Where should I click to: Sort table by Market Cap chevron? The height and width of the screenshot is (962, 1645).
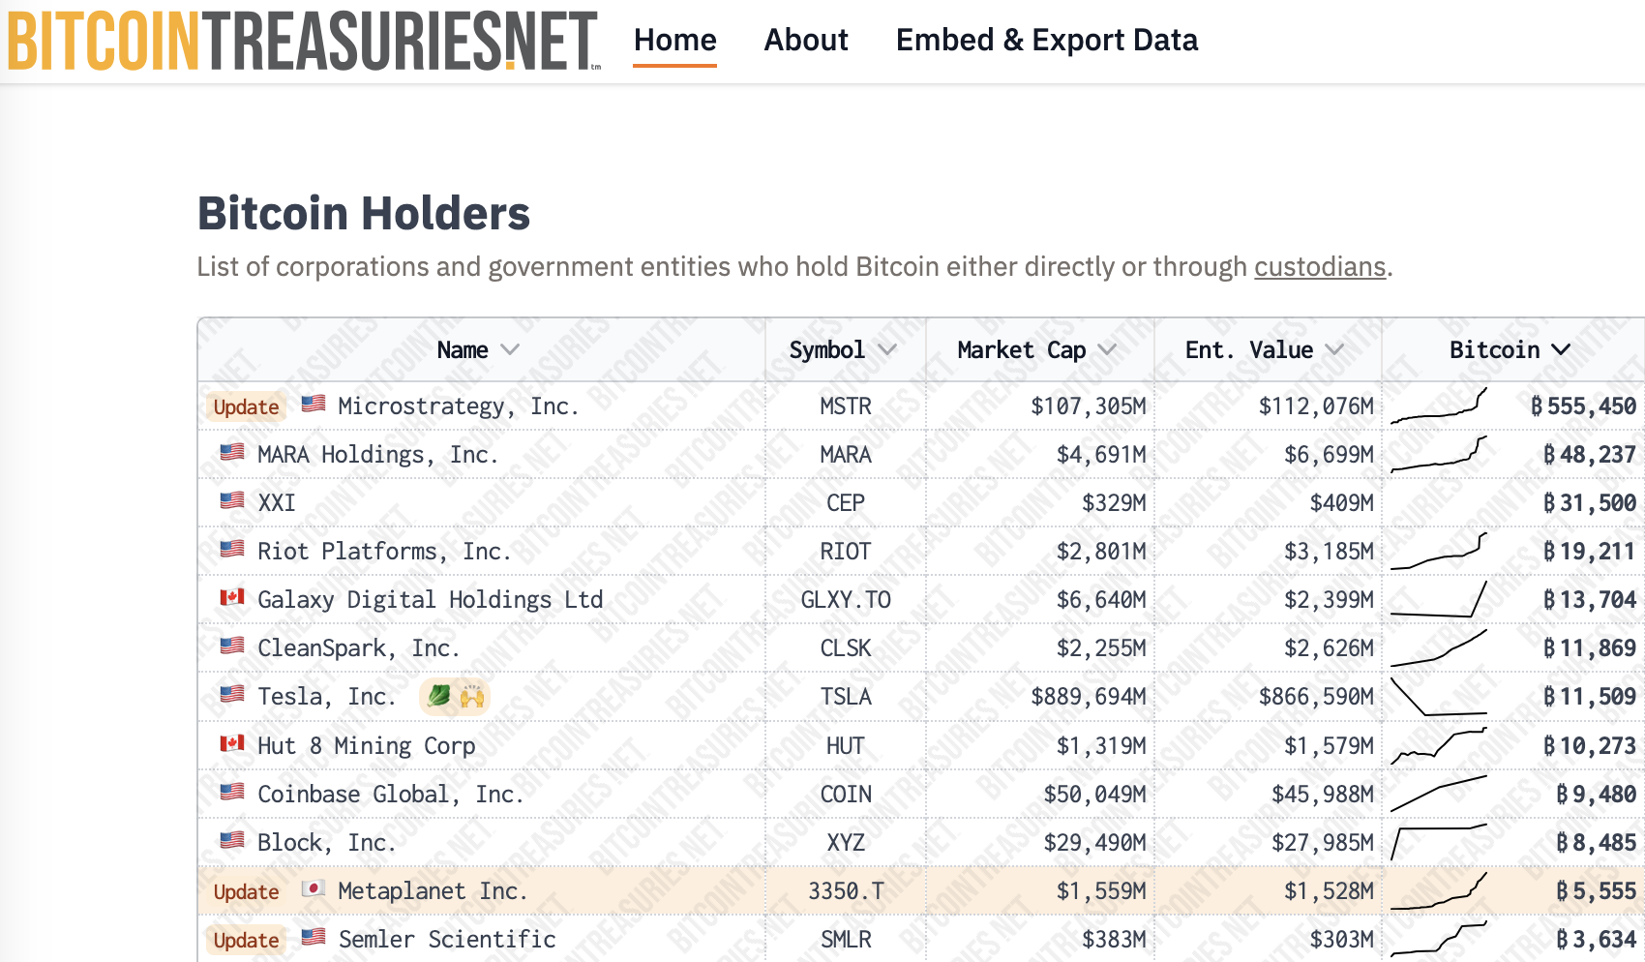click(1108, 350)
